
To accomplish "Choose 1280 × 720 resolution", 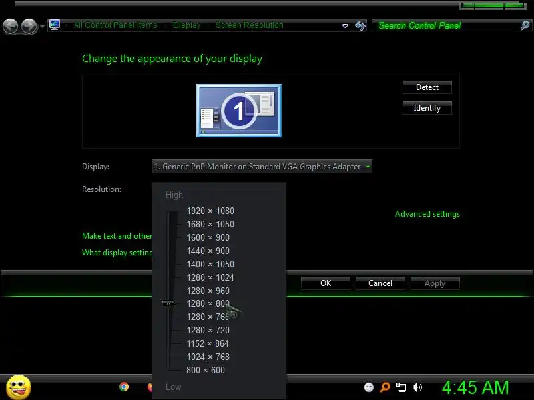I will pos(208,330).
